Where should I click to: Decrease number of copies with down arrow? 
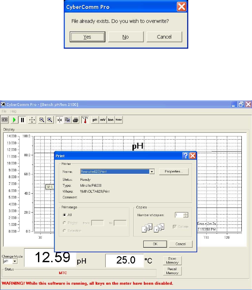(x=186, y=216)
